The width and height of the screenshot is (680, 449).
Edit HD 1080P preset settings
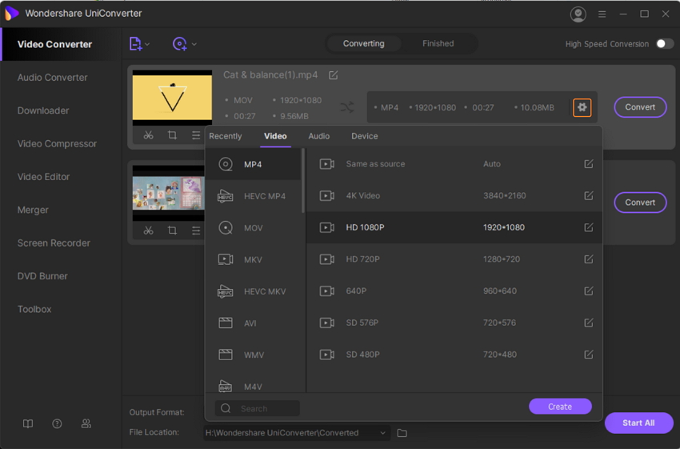tap(589, 227)
